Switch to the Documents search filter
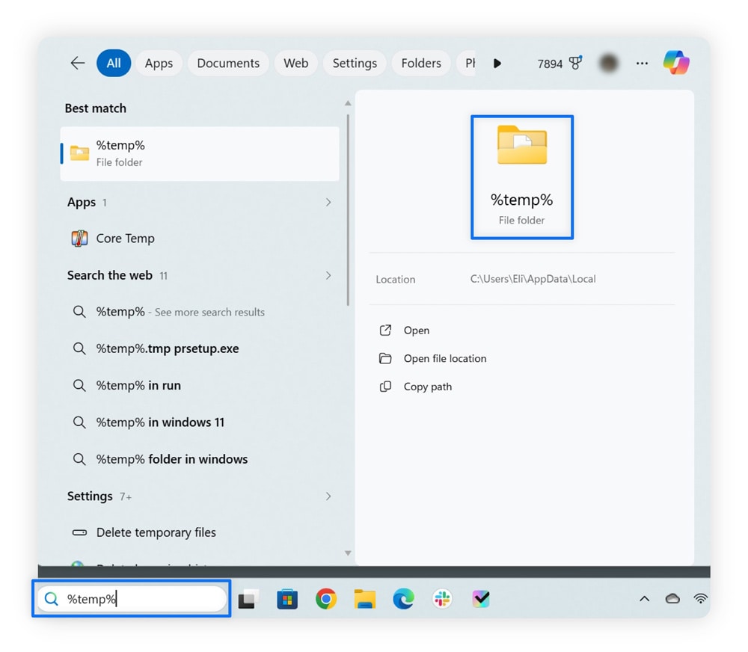748x652 pixels. pyautogui.click(x=228, y=63)
